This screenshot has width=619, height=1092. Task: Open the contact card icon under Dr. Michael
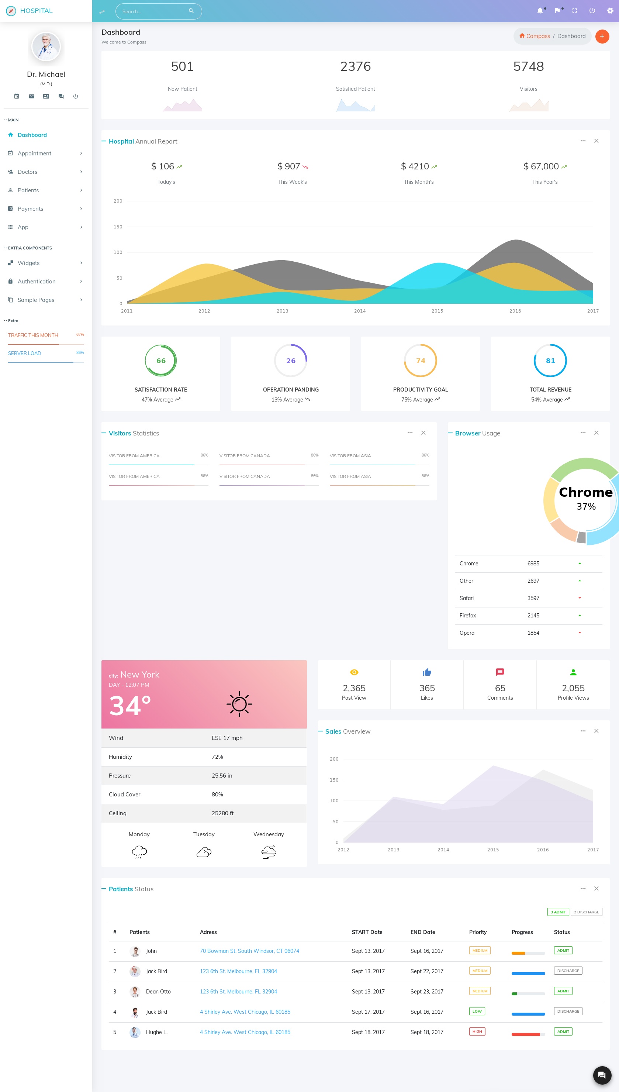click(46, 97)
